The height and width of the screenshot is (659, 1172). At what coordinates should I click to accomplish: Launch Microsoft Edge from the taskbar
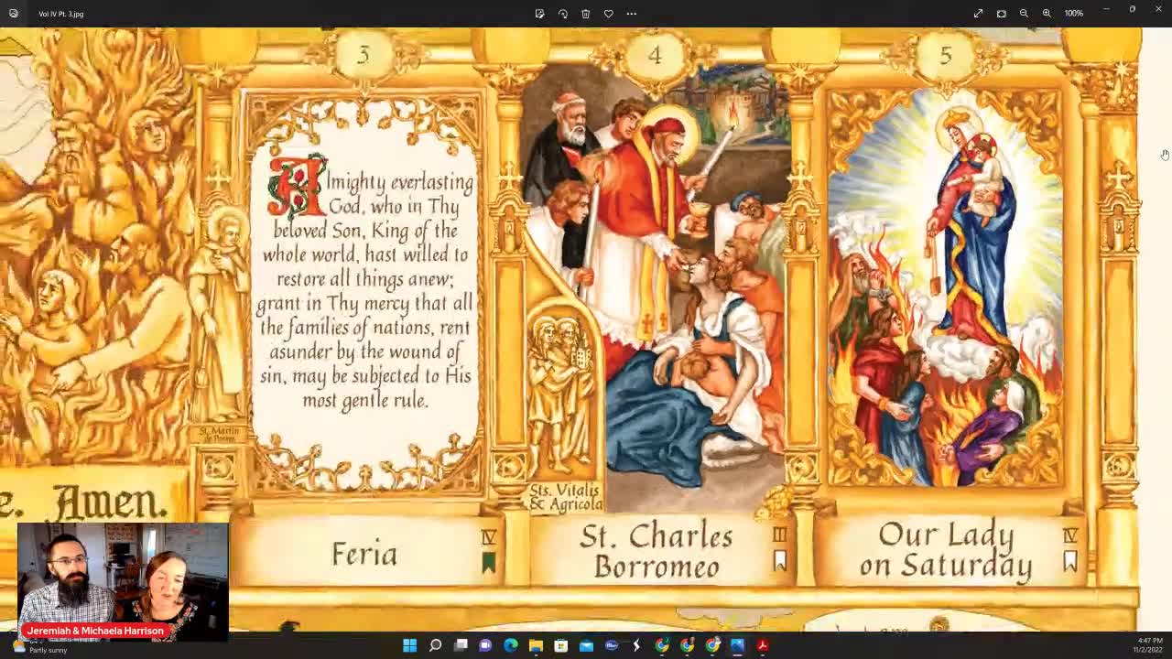(511, 645)
